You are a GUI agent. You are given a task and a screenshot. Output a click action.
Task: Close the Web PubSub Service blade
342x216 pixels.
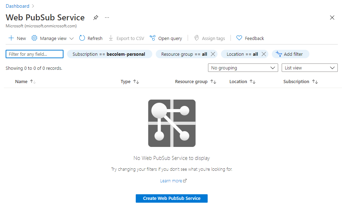(332, 18)
